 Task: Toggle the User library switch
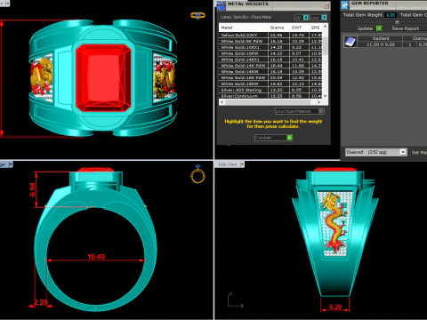tap(324, 18)
